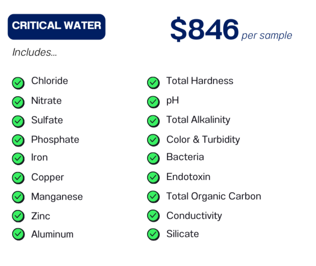Viewport: 316px width, 266px height.
Task: Click the Total Organic Carbon label
Action: coord(214,196)
